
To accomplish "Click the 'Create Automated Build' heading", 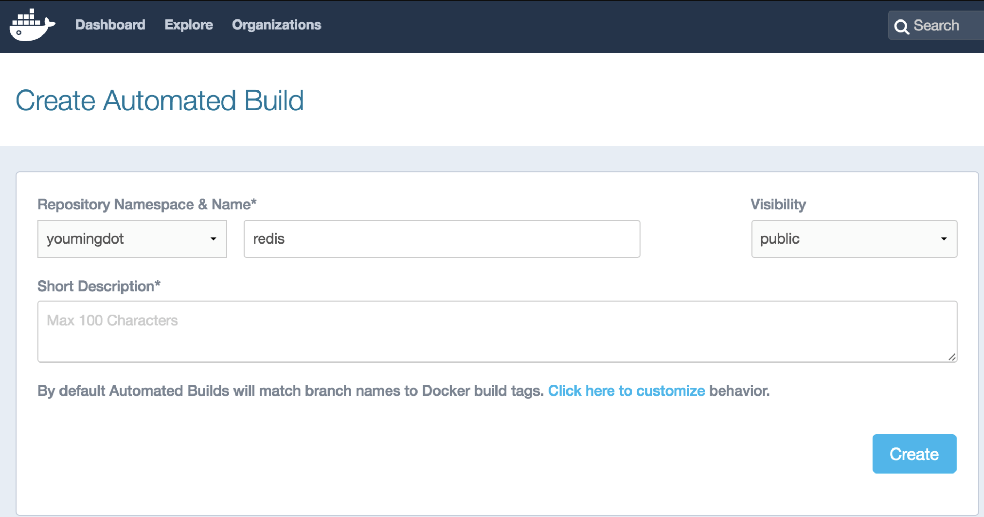I will click(160, 101).
